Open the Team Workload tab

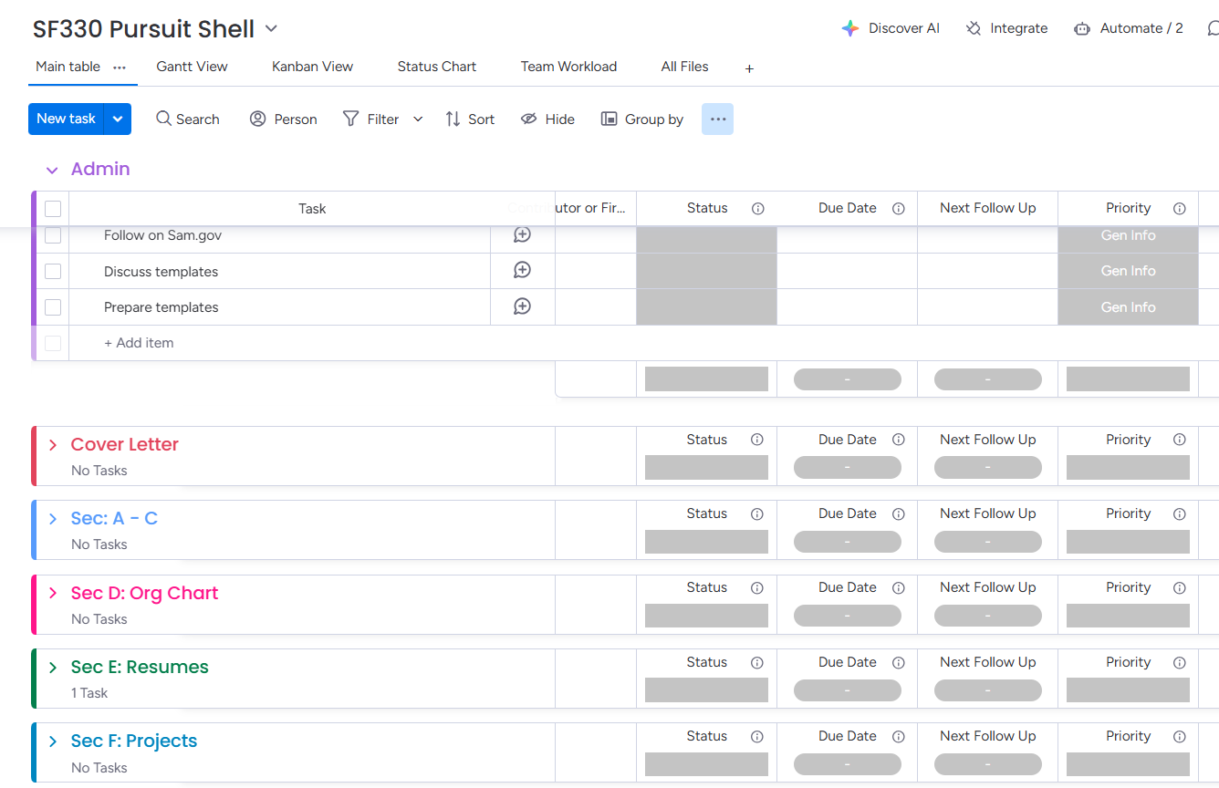tap(568, 67)
